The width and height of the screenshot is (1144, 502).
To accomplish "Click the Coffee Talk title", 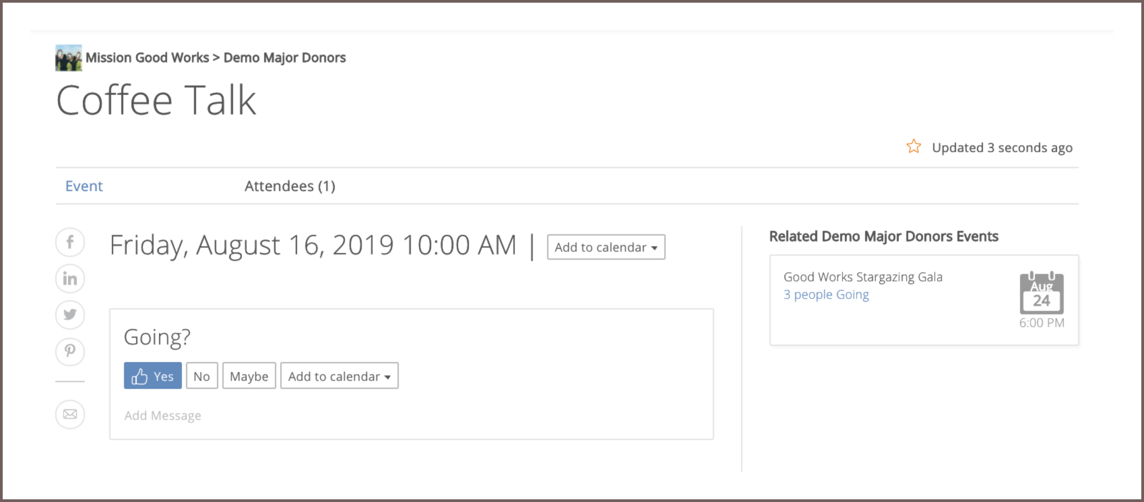I will 156,101.
